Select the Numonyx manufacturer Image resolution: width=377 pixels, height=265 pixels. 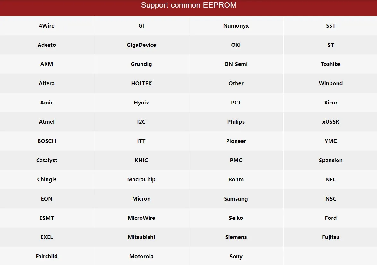tap(236, 26)
